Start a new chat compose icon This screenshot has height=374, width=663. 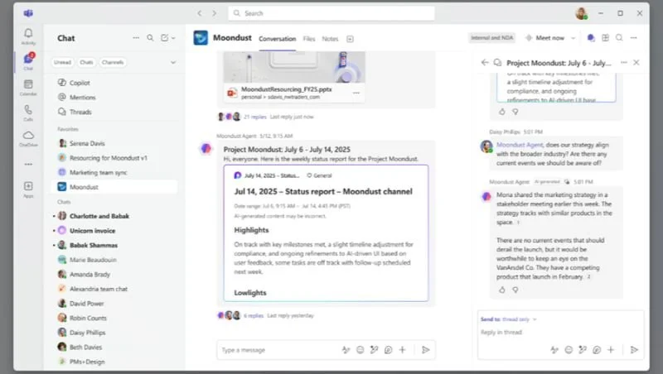[164, 38]
